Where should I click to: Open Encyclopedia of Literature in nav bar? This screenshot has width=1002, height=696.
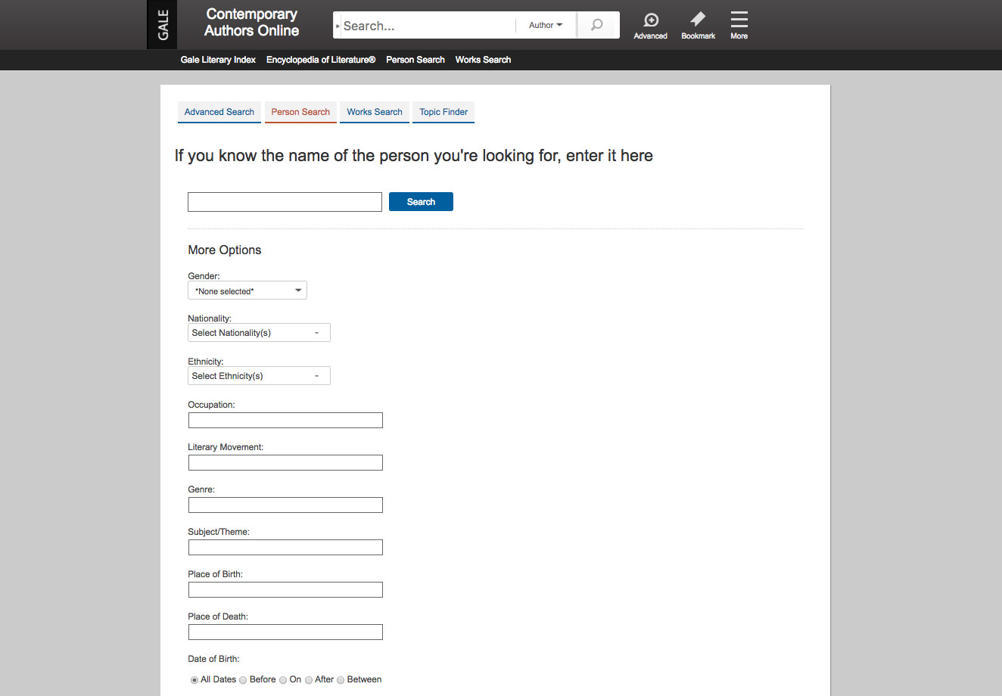point(321,60)
